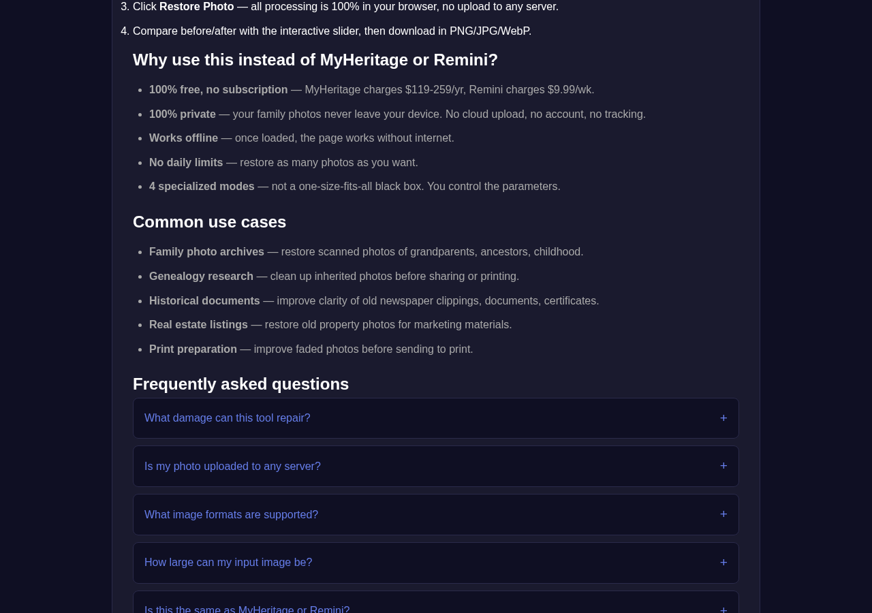Screen dimensions: 872x613
Task: Expand "Is my photo uploaded to any server?" FAQ
Action: pyautogui.click(x=436, y=467)
